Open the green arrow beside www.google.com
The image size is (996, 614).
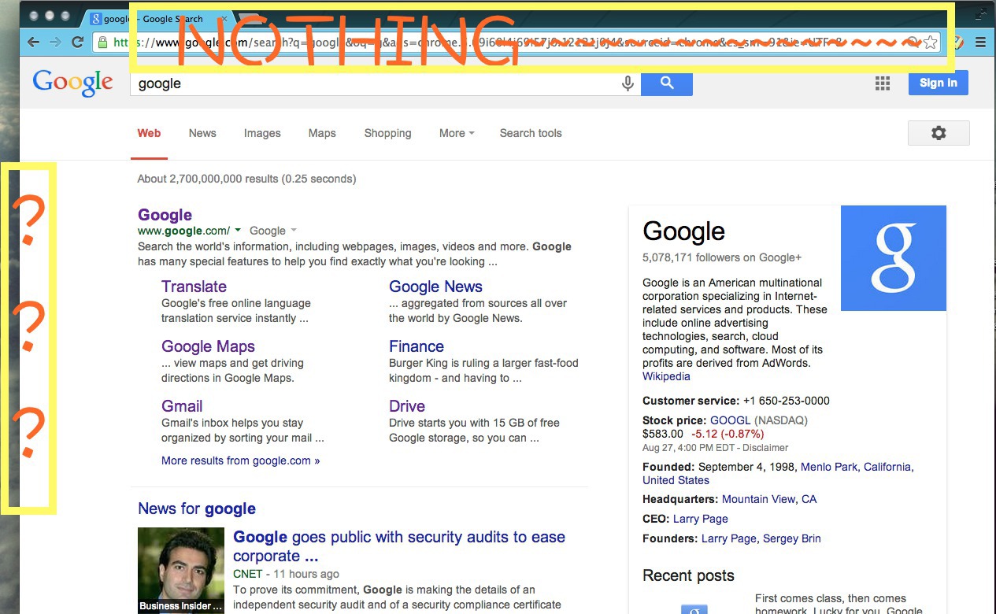pyautogui.click(x=238, y=231)
